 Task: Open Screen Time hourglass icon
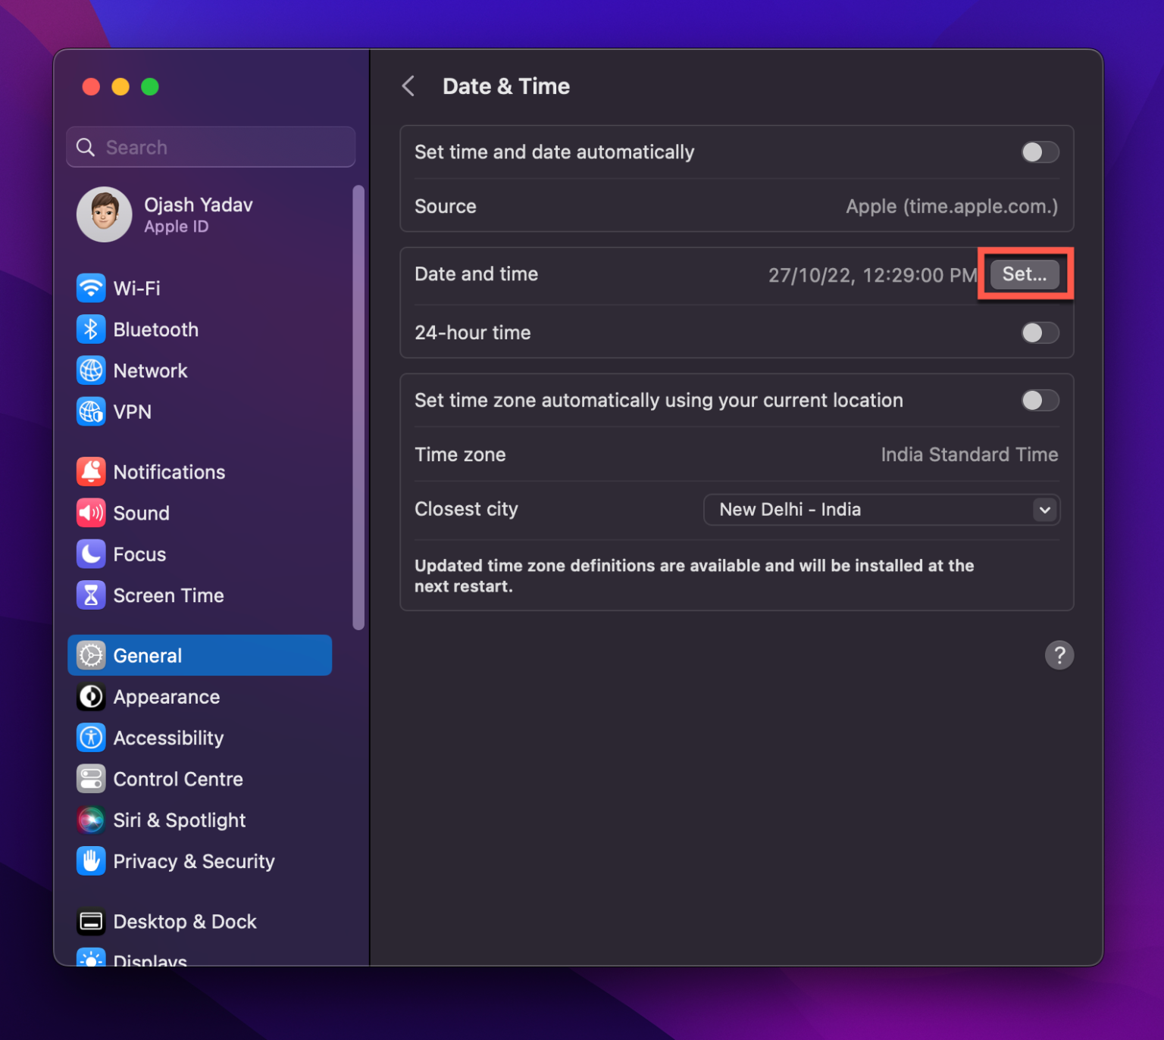coord(91,595)
